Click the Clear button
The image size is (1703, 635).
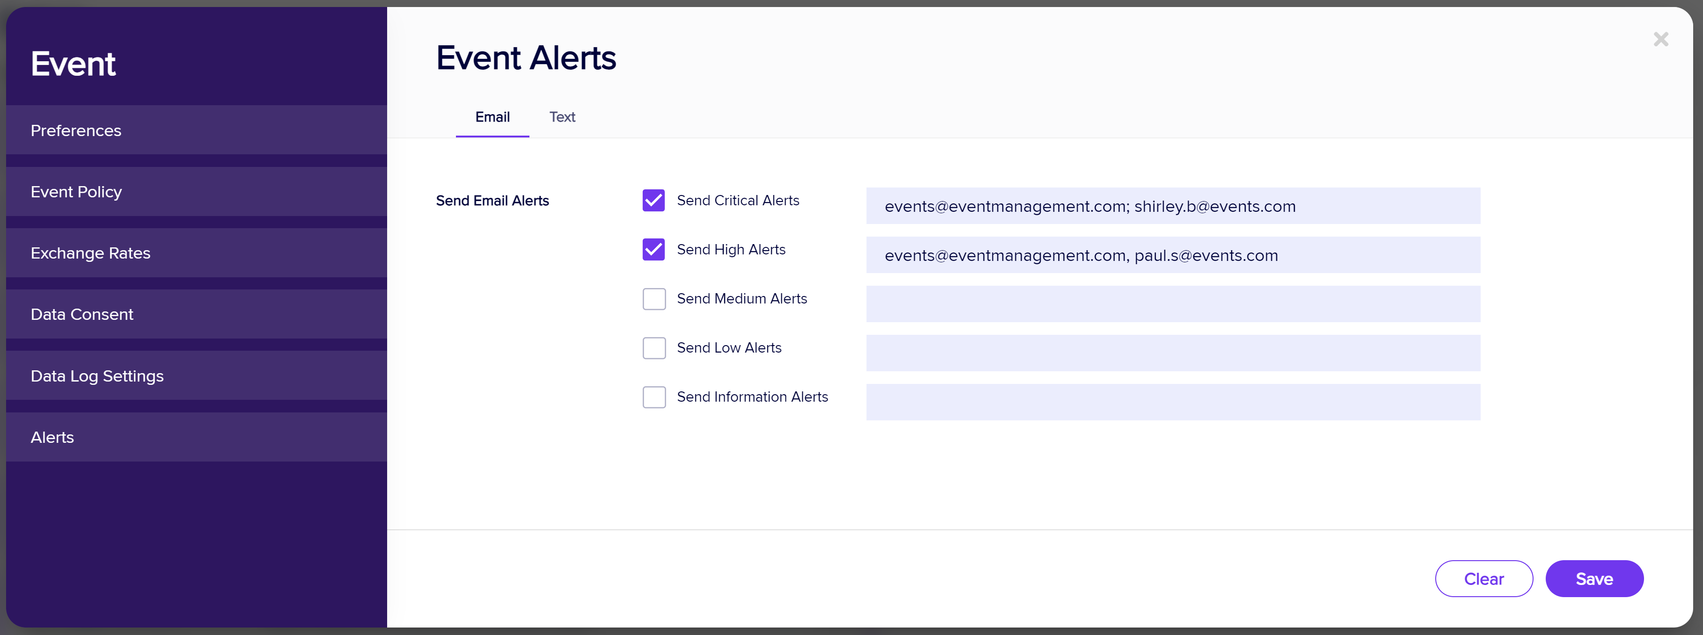click(1483, 579)
